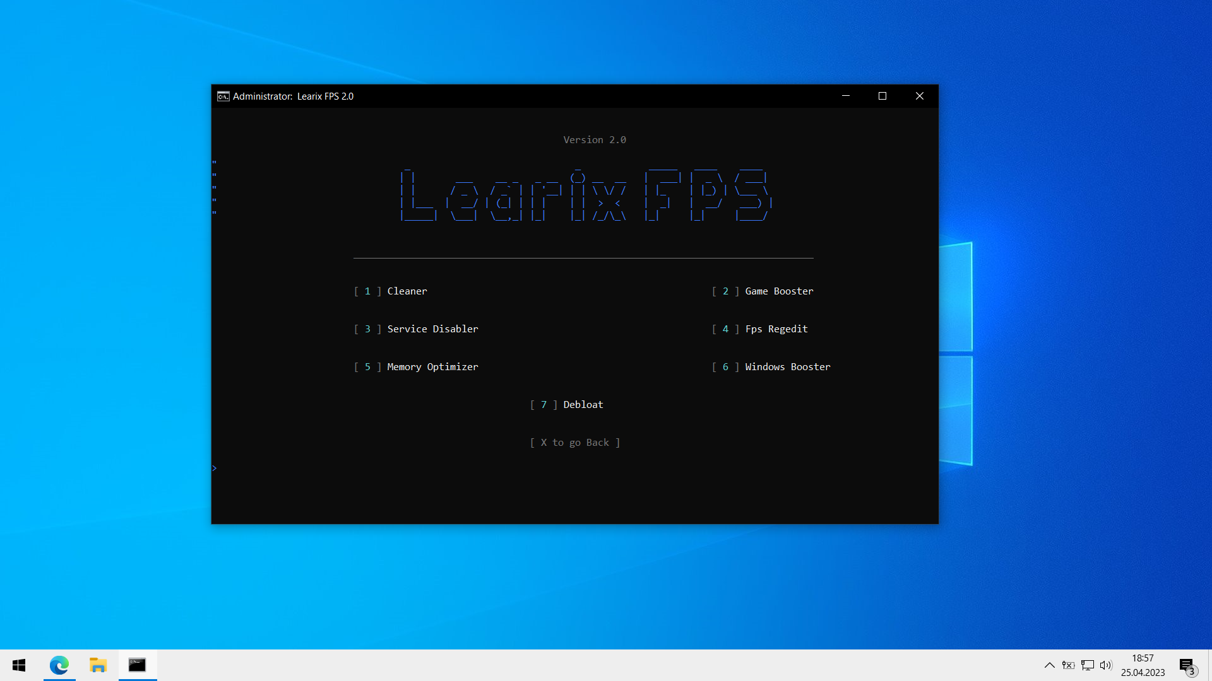1212x681 pixels.
Task: Click the command prompt taskbar icon
Action: tap(137, 665)
